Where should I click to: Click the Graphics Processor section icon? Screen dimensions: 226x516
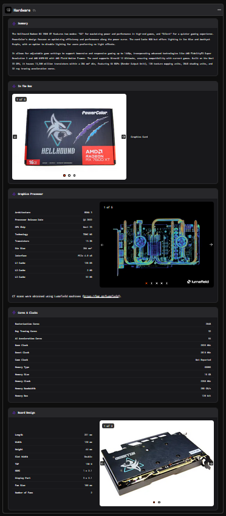[x=14, y=194]
